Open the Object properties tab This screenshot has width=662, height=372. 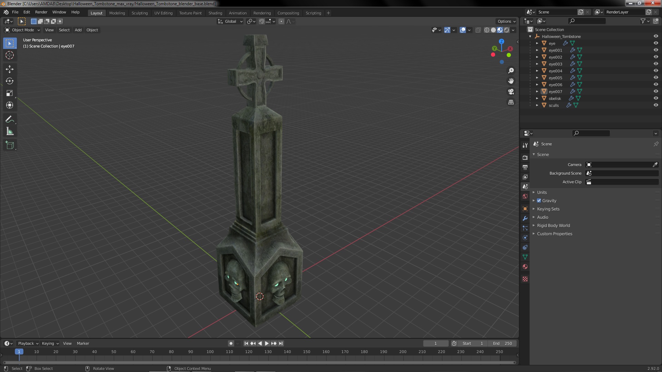tap(525, 209)
